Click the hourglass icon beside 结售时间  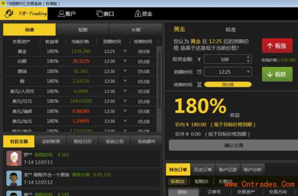199,84
